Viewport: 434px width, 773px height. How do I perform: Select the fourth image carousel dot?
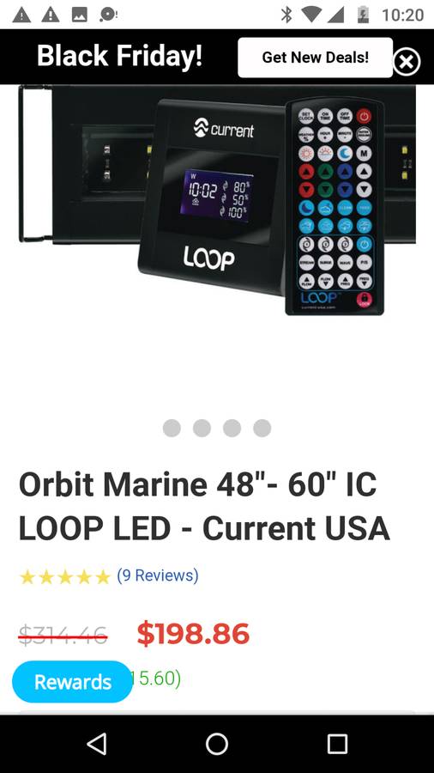(x=262, y=428)
